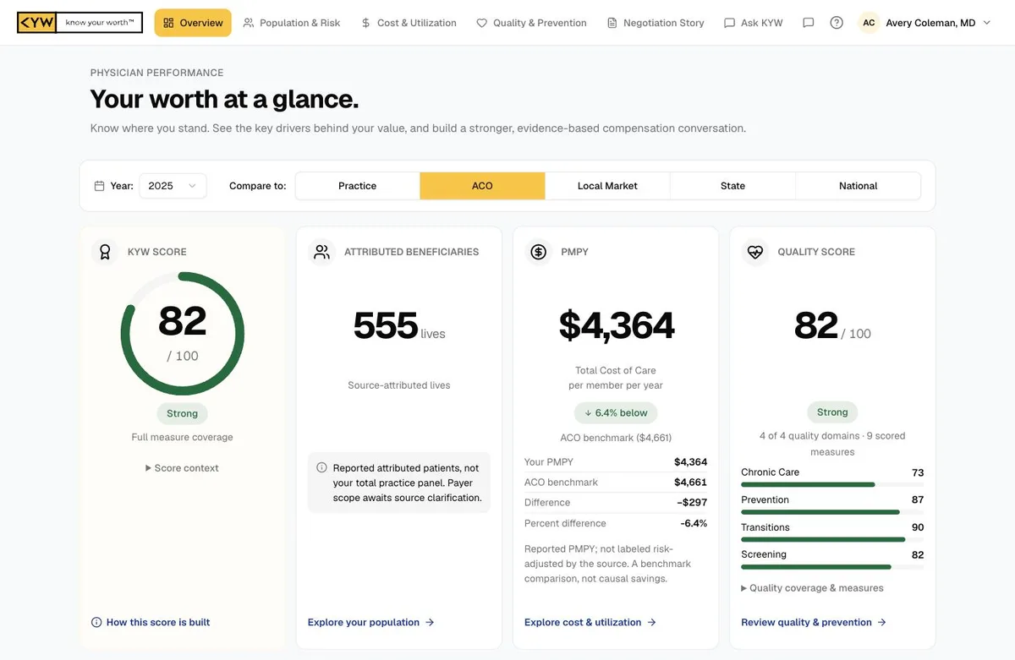Go to Population & Risk tab
The height and width of the screenshot is (660, 1015).
point(291,23)
